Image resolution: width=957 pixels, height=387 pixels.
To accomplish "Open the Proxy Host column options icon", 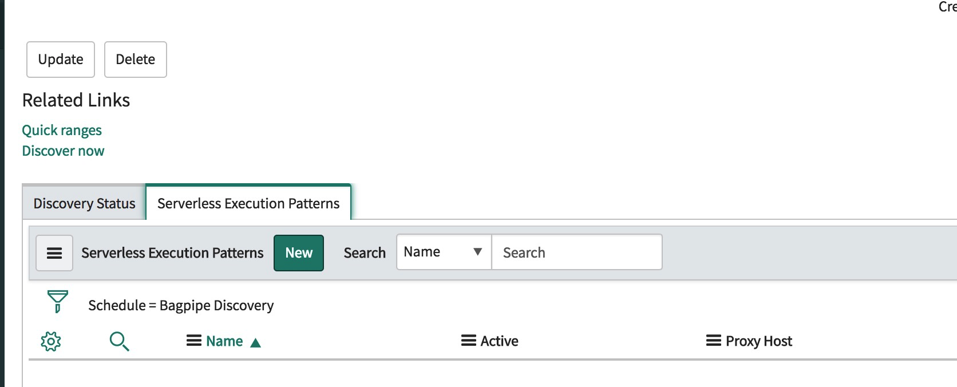I will point(714,341).
